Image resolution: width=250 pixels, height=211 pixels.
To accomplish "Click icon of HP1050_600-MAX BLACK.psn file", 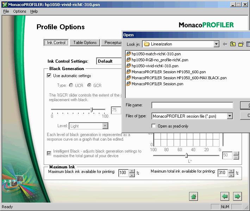I will point(129,77).
